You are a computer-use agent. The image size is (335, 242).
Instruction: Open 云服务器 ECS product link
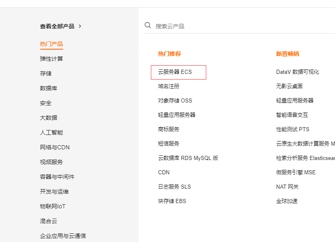[x=175, y=72]
